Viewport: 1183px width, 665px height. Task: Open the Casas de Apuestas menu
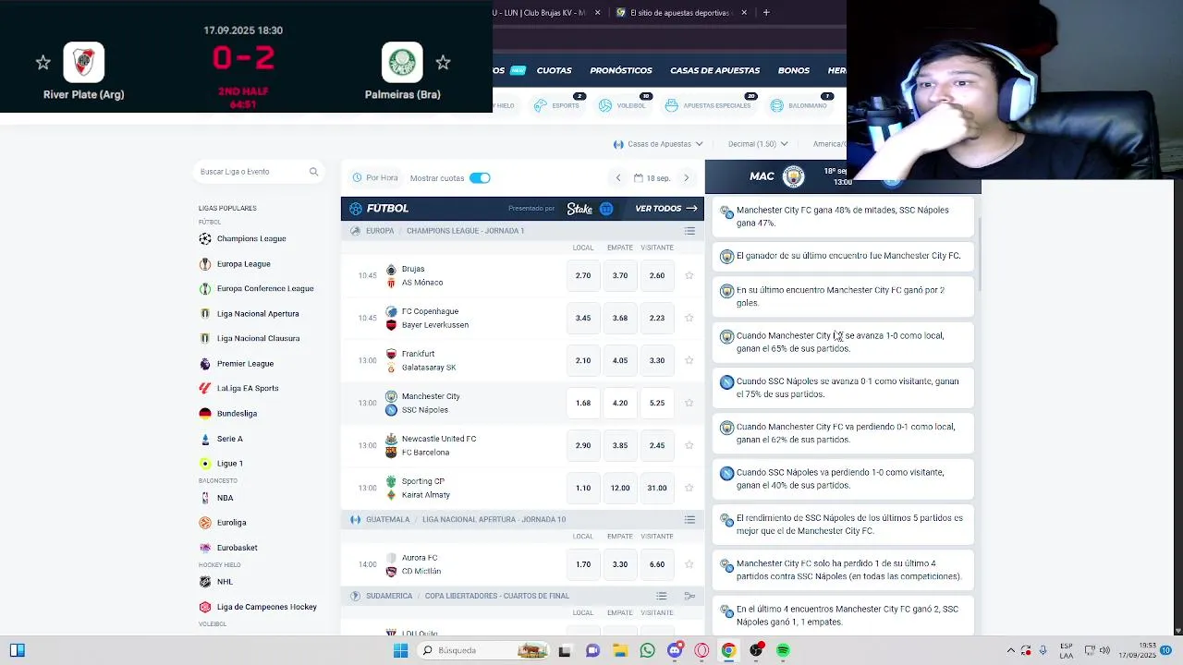715,70
